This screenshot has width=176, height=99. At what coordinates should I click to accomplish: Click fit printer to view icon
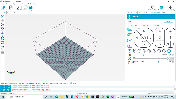point(3,30)
